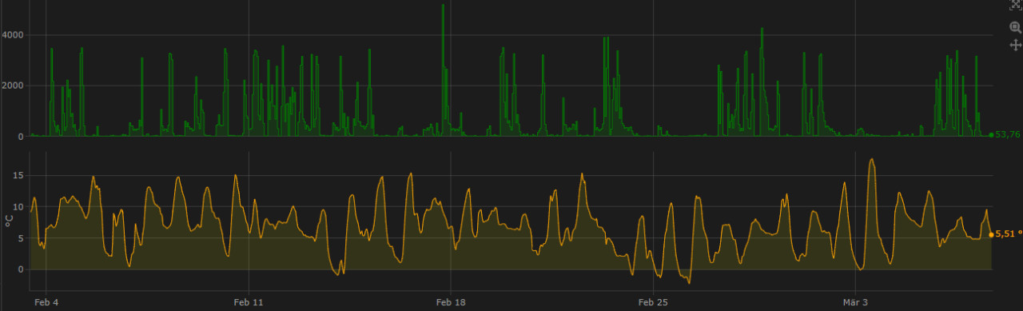Image resolution: width=1023 pixels, height=311 pixels.
Task: Activate the pan move arrows tool
Action: [x=1016, y=45]
